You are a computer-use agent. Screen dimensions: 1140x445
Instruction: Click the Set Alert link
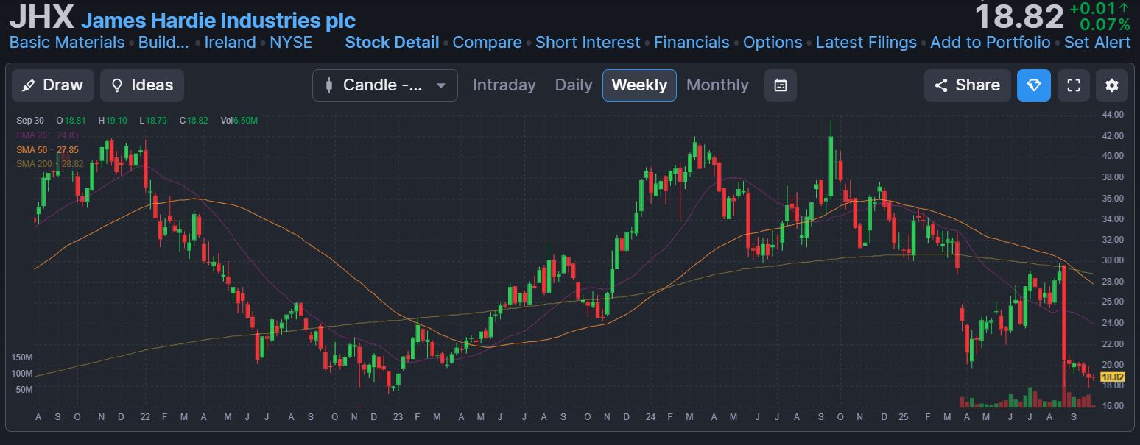point(1097,43)
